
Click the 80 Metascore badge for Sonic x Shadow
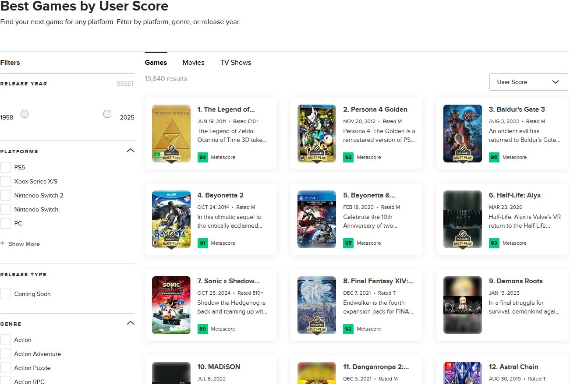click(x=202, y=329)
